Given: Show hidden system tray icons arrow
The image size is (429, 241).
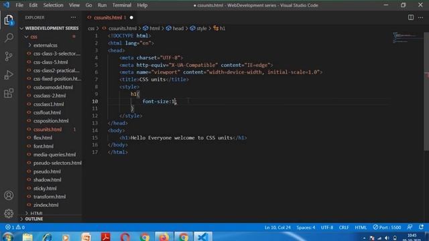Looking at the screenshot, I should [364, 238].
